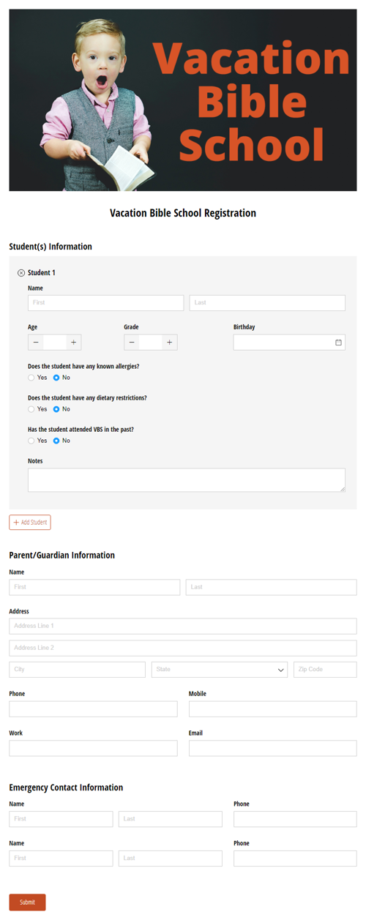Focus the student First name field

[106, 303]
